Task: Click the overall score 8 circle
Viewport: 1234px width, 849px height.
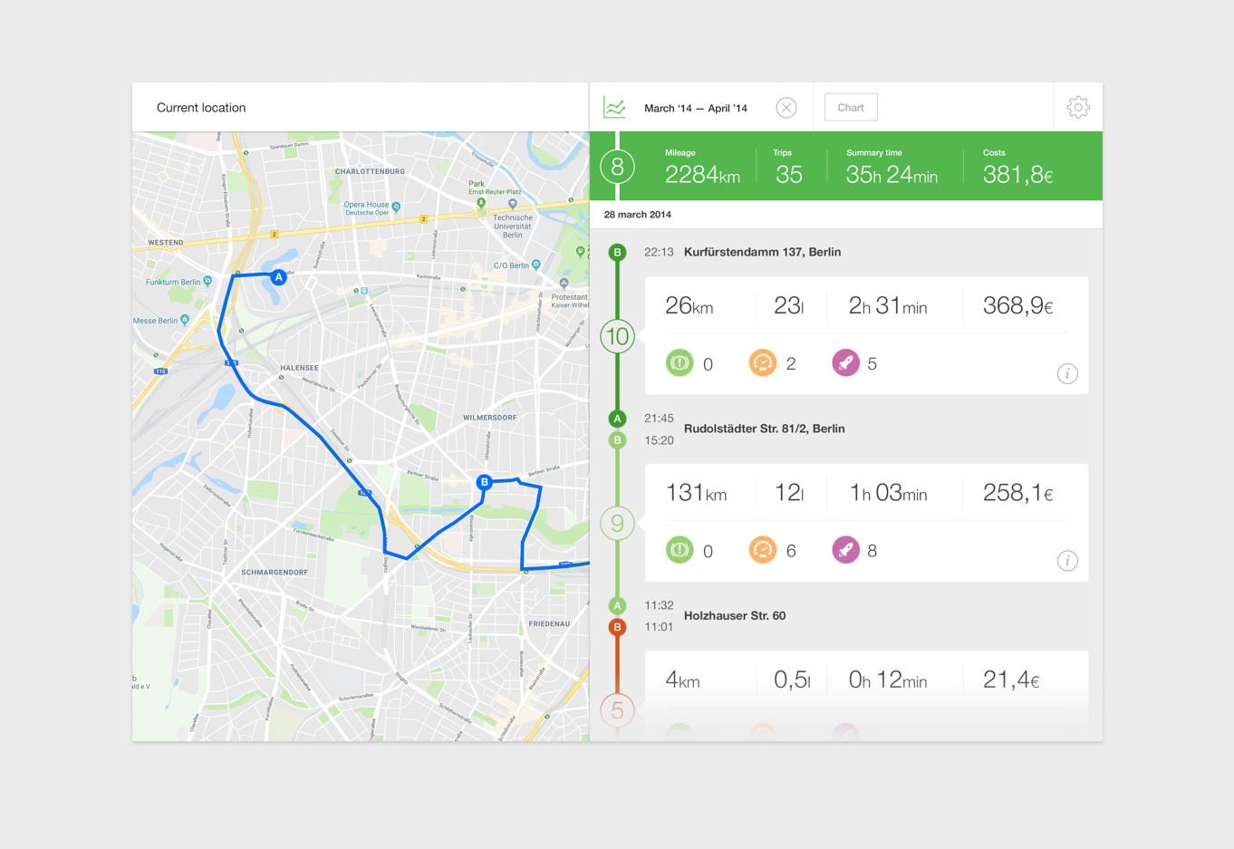Action: [618, 167]
